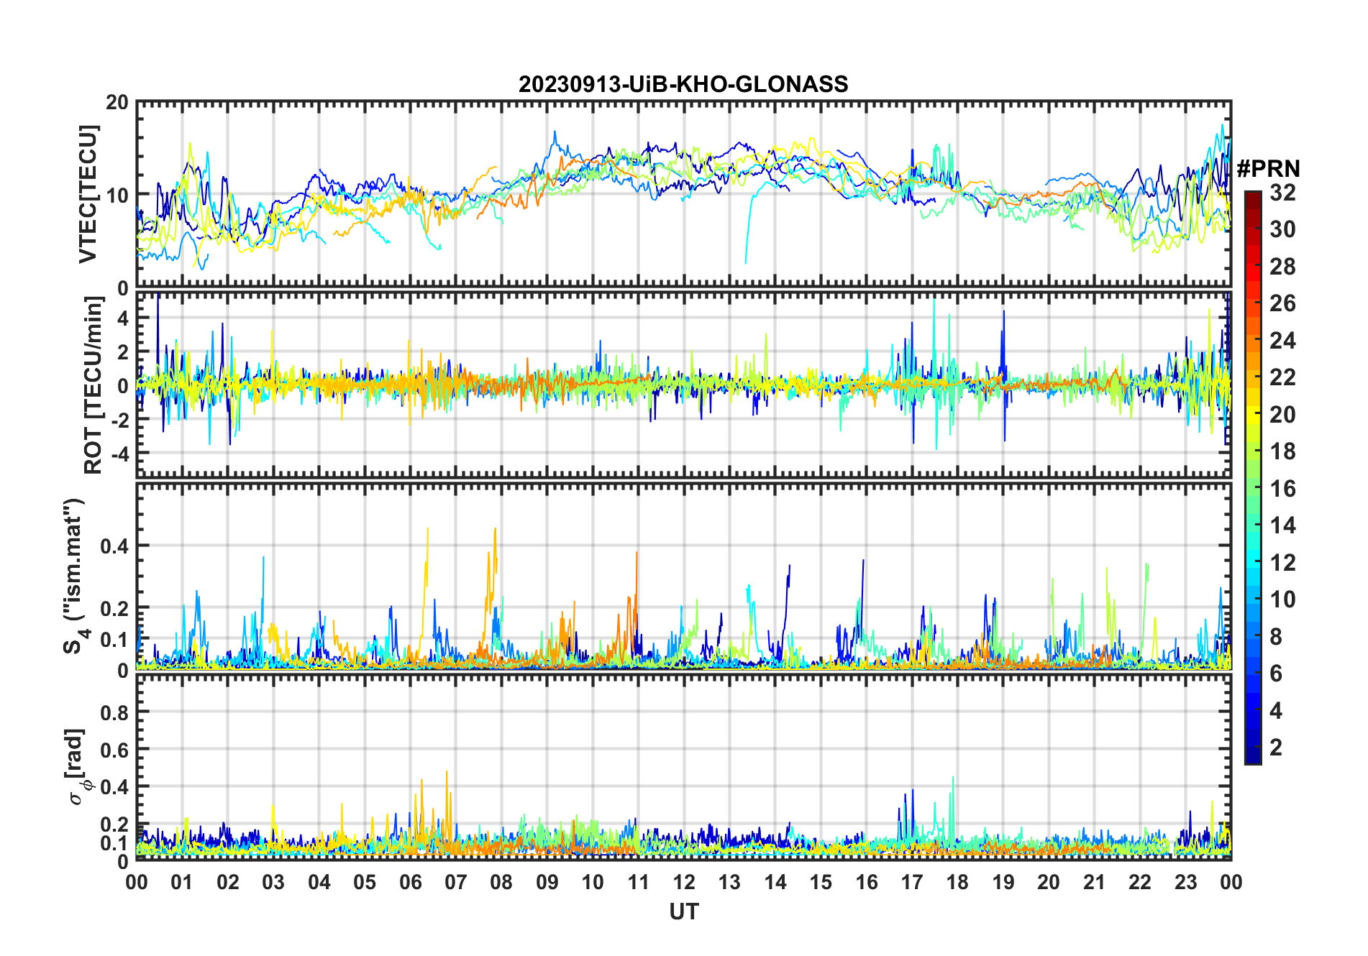The height and width of the screenshot is (956, 1368).
Task: Click hour 03 on the UT axis
Action: coord(273,882)
